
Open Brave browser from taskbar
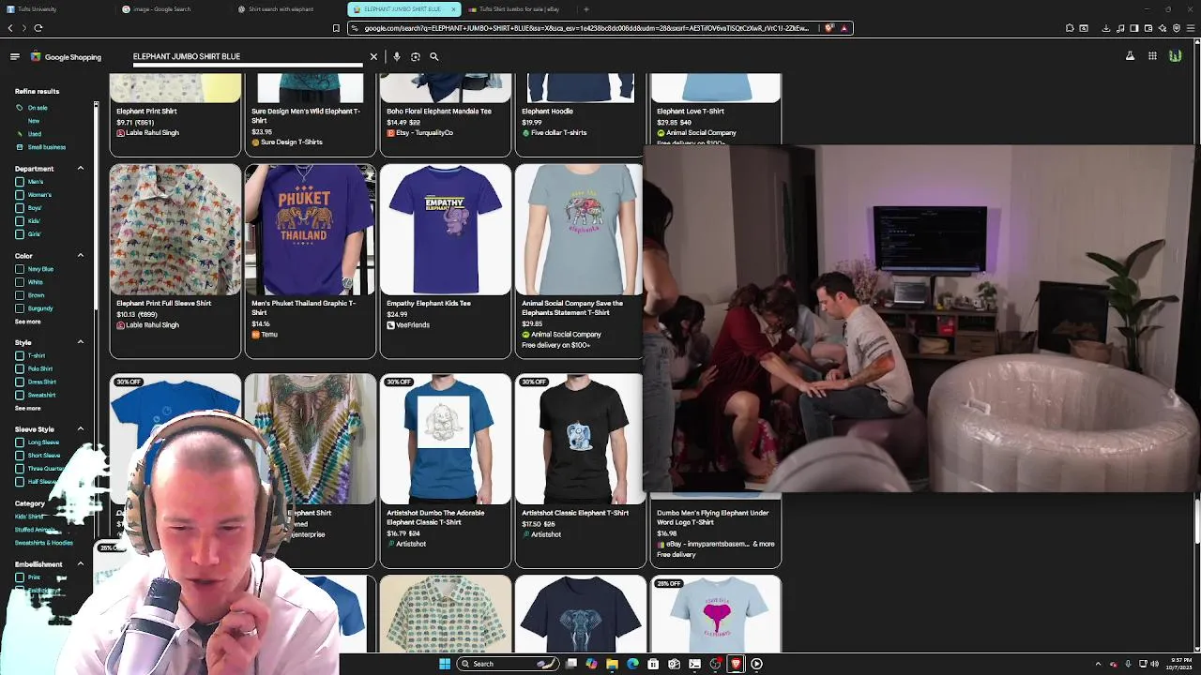[x=736, y=664]
